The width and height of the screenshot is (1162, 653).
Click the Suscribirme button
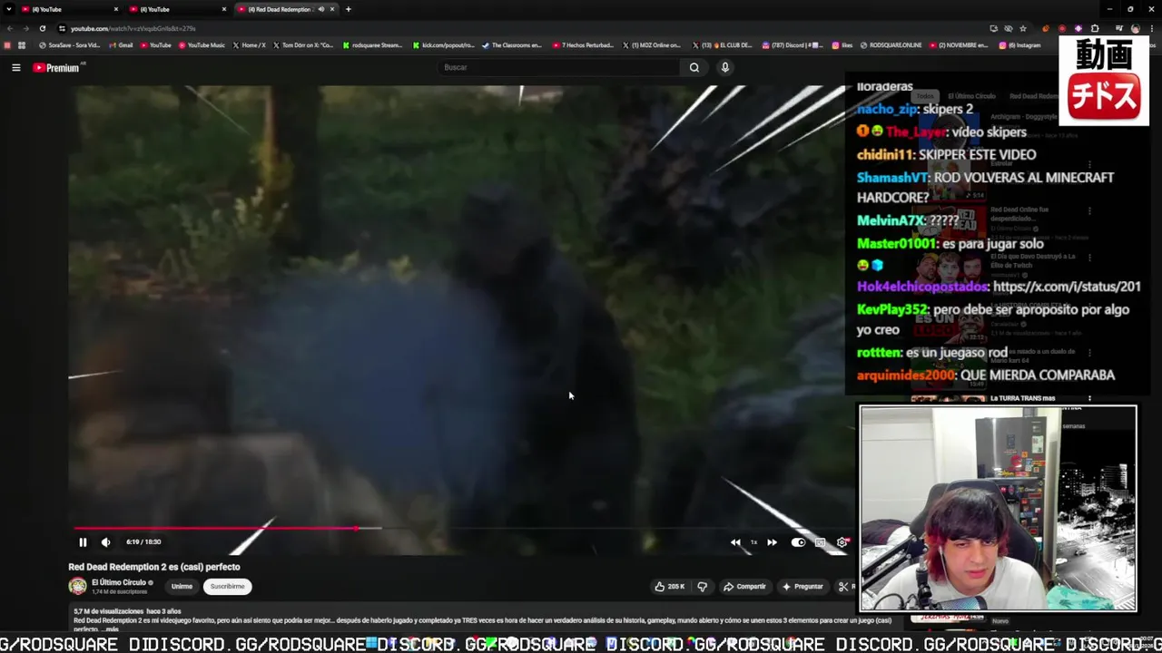(x=227, y=587)
